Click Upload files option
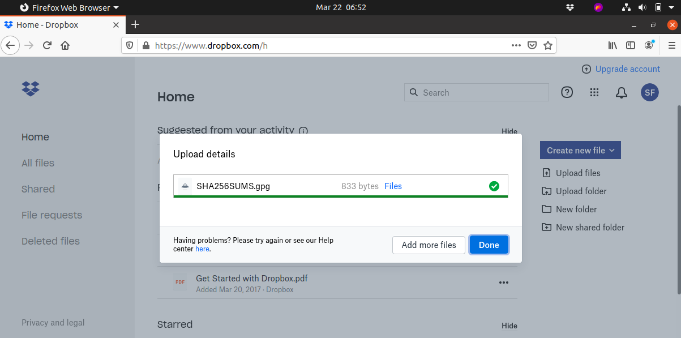This screenshot has height=338, width=681. click(x=578, y=173)
